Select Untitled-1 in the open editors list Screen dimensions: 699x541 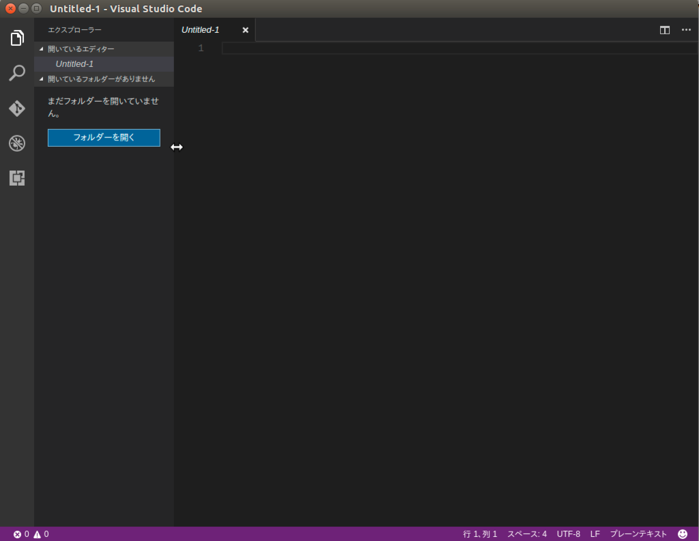coord(104,64)
